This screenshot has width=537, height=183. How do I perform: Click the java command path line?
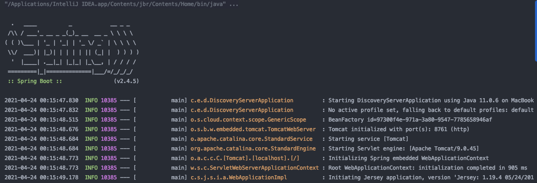click(121, 5)
